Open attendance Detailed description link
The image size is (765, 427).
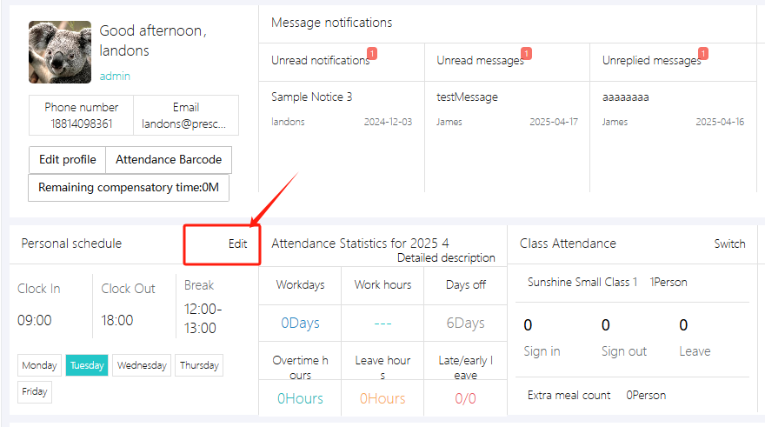tap(446, 258)
